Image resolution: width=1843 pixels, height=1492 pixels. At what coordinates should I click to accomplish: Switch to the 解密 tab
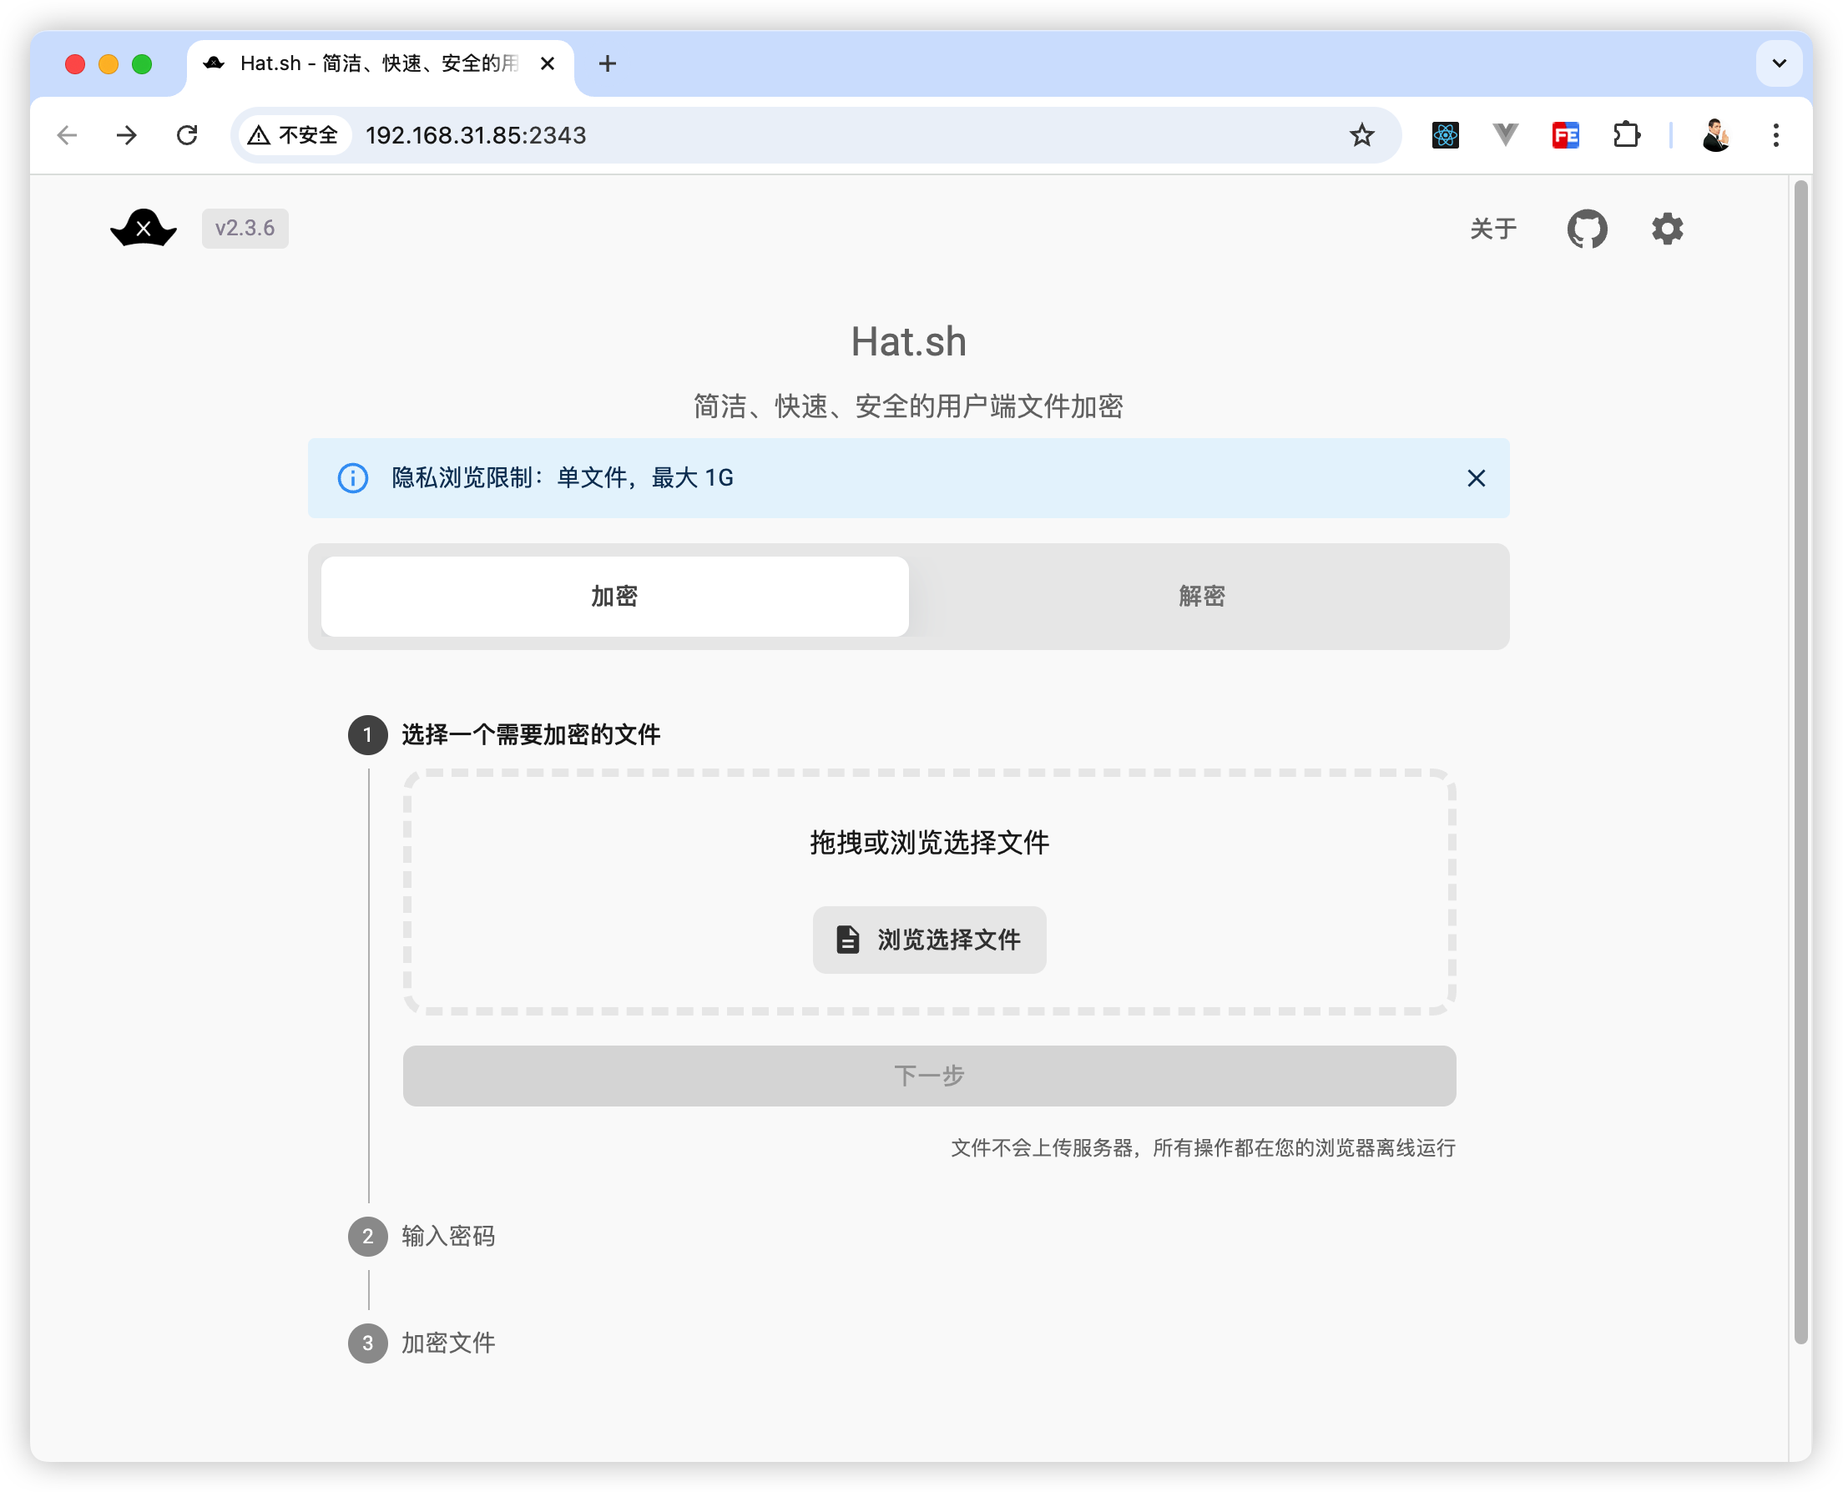1201,596
